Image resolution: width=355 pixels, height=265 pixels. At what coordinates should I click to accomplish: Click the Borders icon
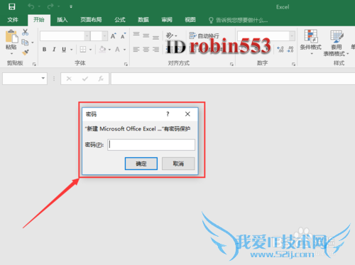click(83, 50)
